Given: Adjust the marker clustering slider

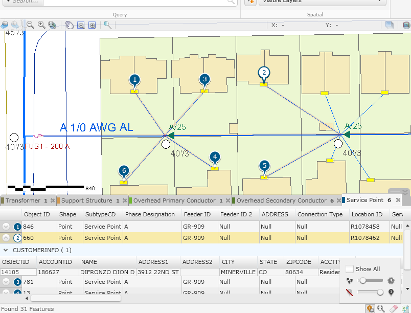Looking at the screenshot, I should [362, 281].
